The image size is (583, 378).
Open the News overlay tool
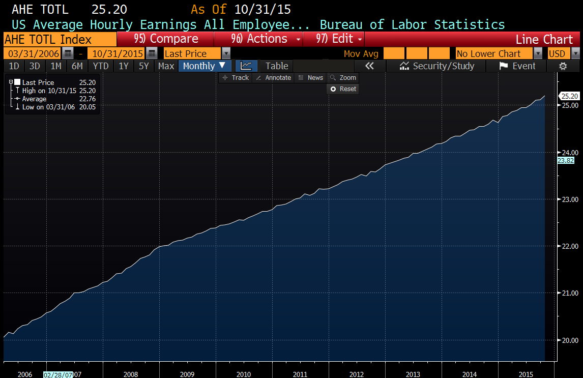click(x=310, y=77)
